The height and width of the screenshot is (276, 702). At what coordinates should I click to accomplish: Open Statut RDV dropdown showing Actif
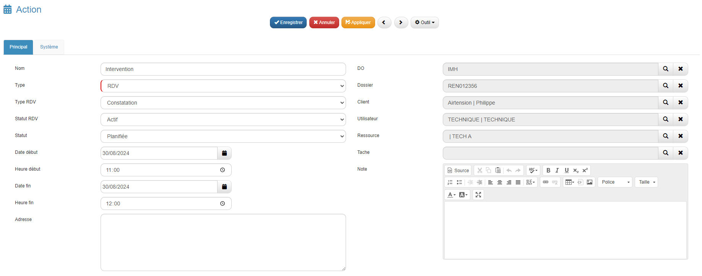coord(223,119)
